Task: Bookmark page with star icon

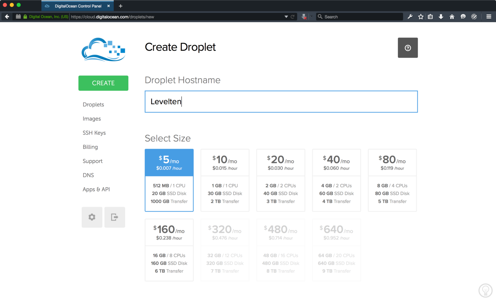Action: (420, 17)
